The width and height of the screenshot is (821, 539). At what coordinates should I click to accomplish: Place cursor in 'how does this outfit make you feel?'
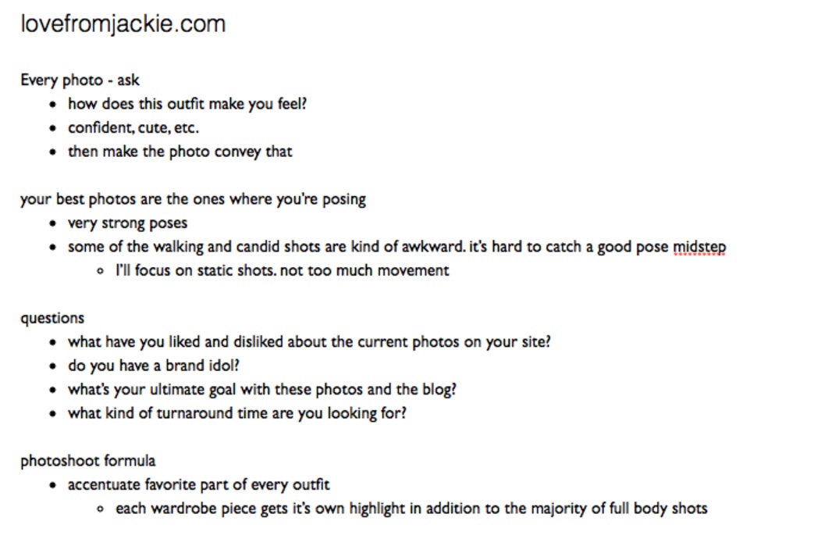click(x=187, y=104)
